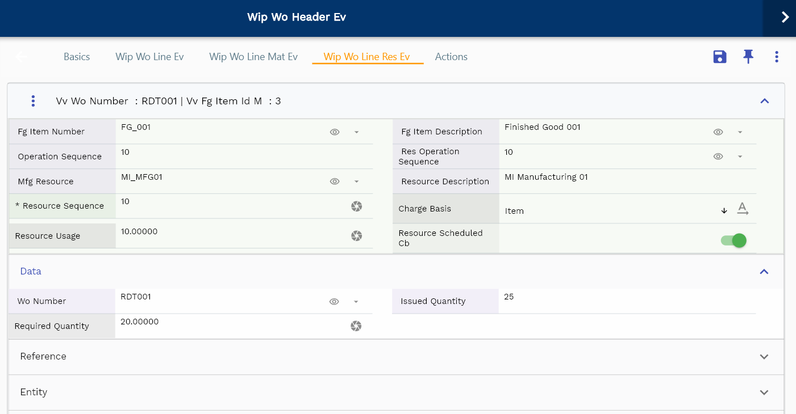Click the back arrow icon

[x=22, y=57]
